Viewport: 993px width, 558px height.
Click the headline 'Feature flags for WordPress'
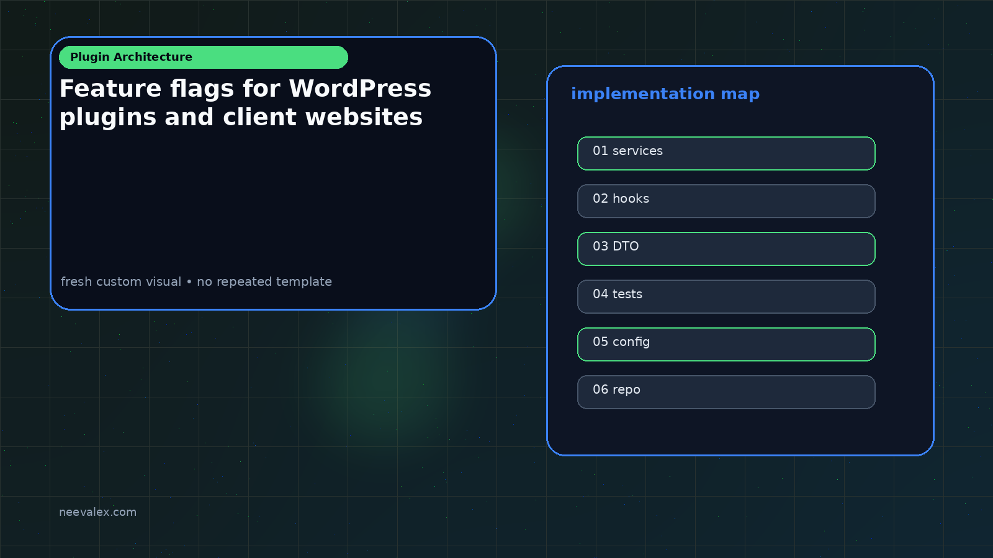(x=245, y=89)
